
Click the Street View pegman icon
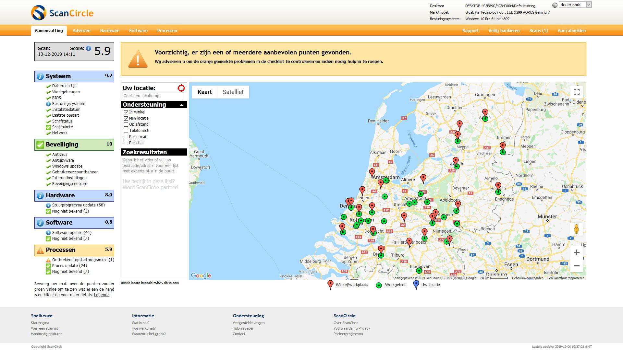[576, 229]
